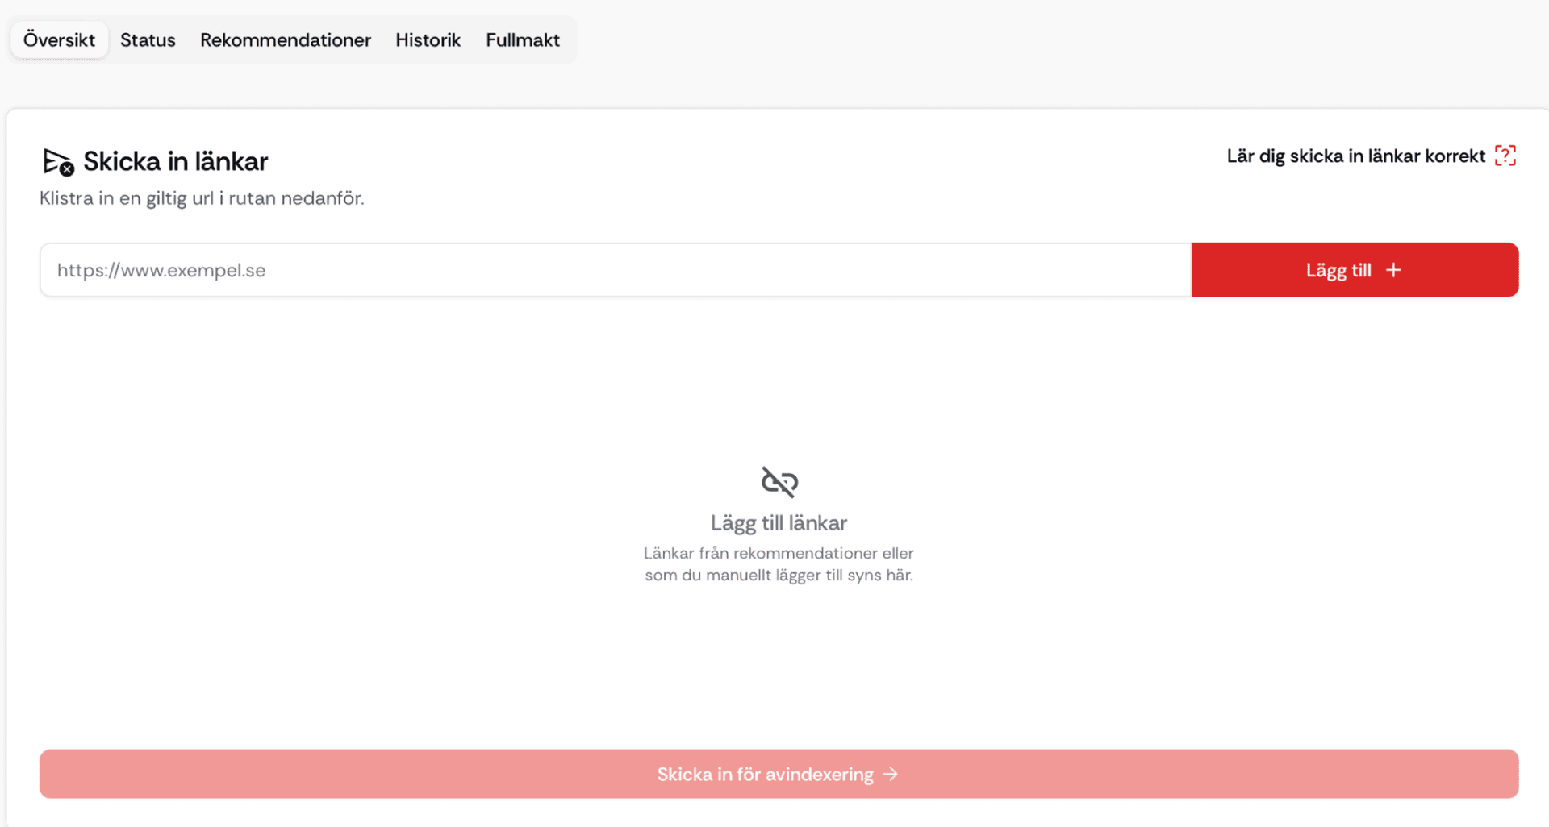This screenshot has width=1549, height=827.
Task: Click the Länkar från rekommendationer description text
Action: [779, 553]
